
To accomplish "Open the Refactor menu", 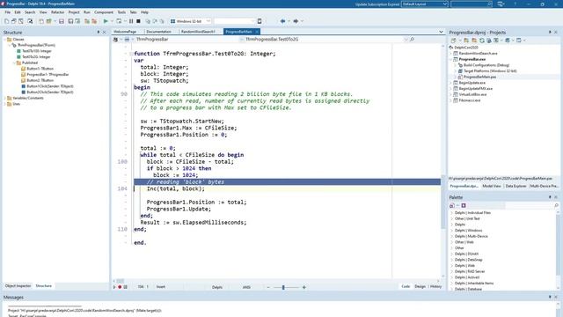I will click(57, 12).
